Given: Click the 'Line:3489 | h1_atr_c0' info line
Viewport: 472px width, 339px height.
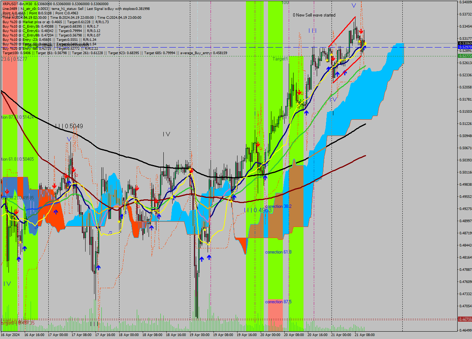Looking at the screenshot, I should coord(76,8).
